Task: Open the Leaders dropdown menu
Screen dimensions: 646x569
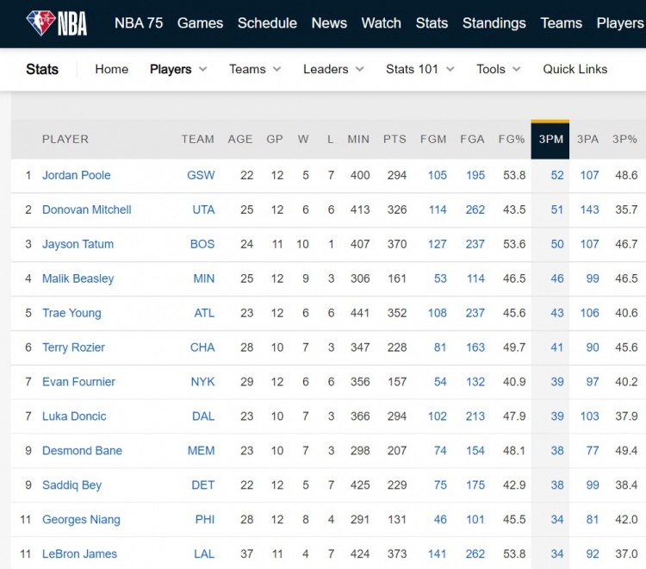Action: coord(333,69)
